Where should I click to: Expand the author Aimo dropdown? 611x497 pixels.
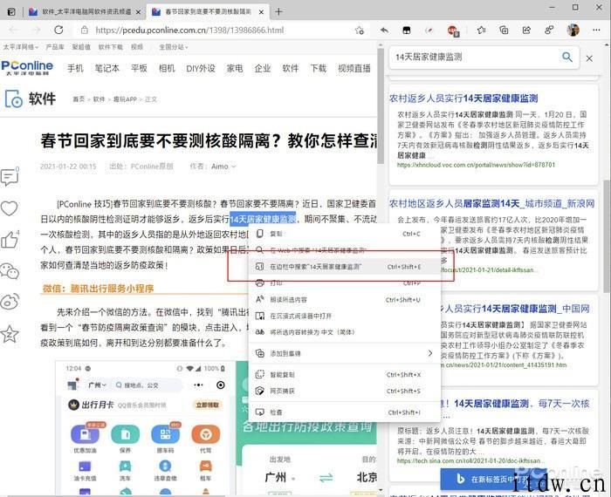(x=223, y=167)
